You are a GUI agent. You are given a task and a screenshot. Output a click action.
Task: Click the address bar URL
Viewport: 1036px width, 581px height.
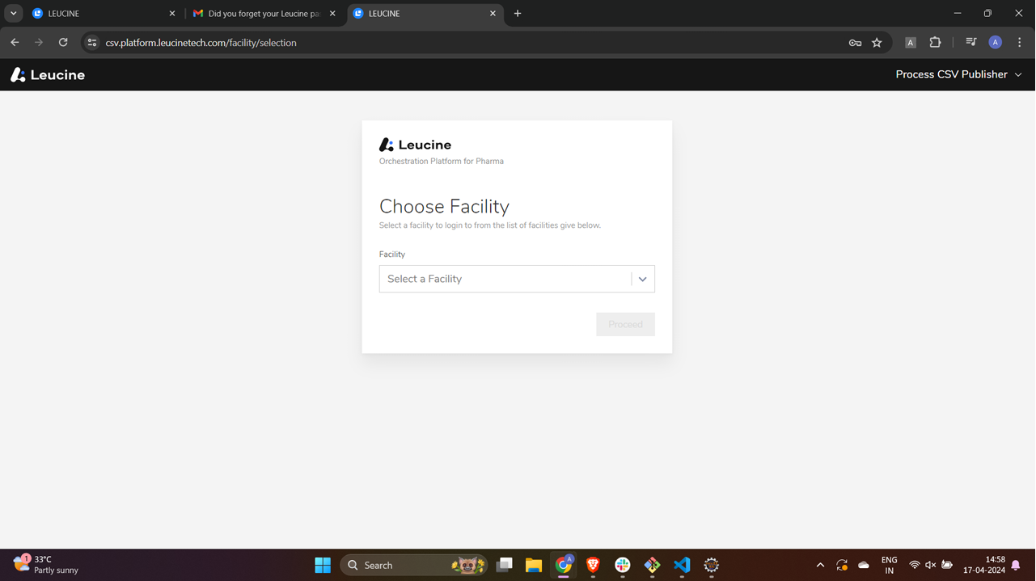[201, 43]
